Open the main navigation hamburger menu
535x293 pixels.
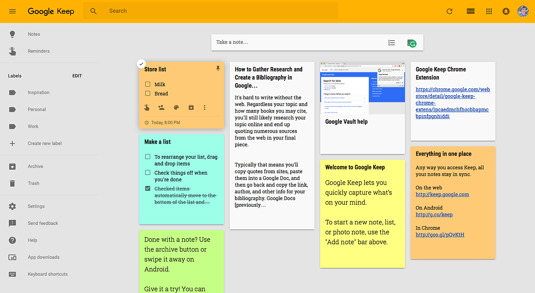point(12,11)
